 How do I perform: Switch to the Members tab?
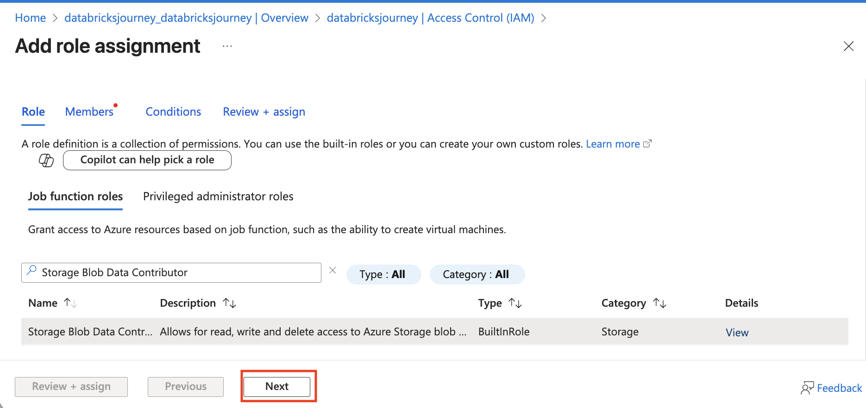click(x=89, y=112)
